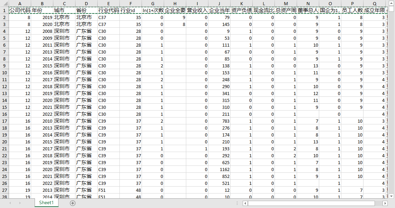Screen dimensions: 395x208
Task: Select column Q header
Action: pos(375,3)
